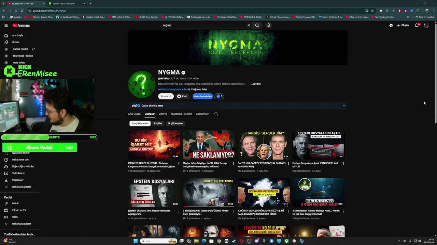Expand channel description with ...devamı
The width and height of the screenshot is (437, 245).
point(256,84)
